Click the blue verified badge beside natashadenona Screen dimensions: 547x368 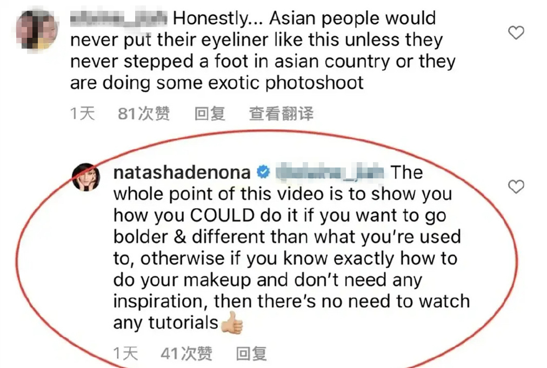(x=263, y=172)
